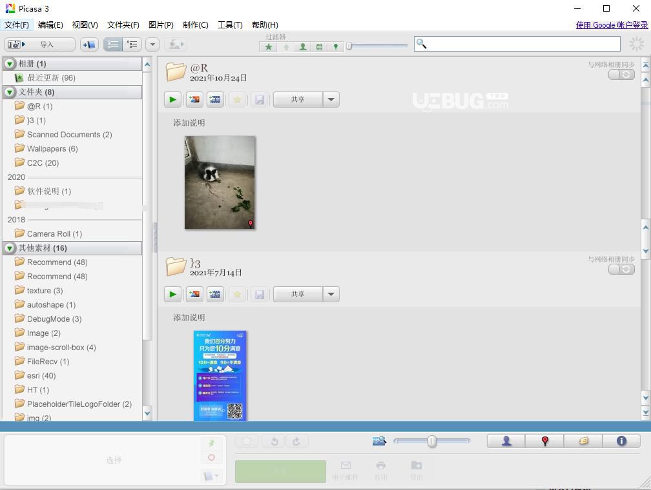
Task: Open the 图片(P) menu
Action: pos(161,25)
